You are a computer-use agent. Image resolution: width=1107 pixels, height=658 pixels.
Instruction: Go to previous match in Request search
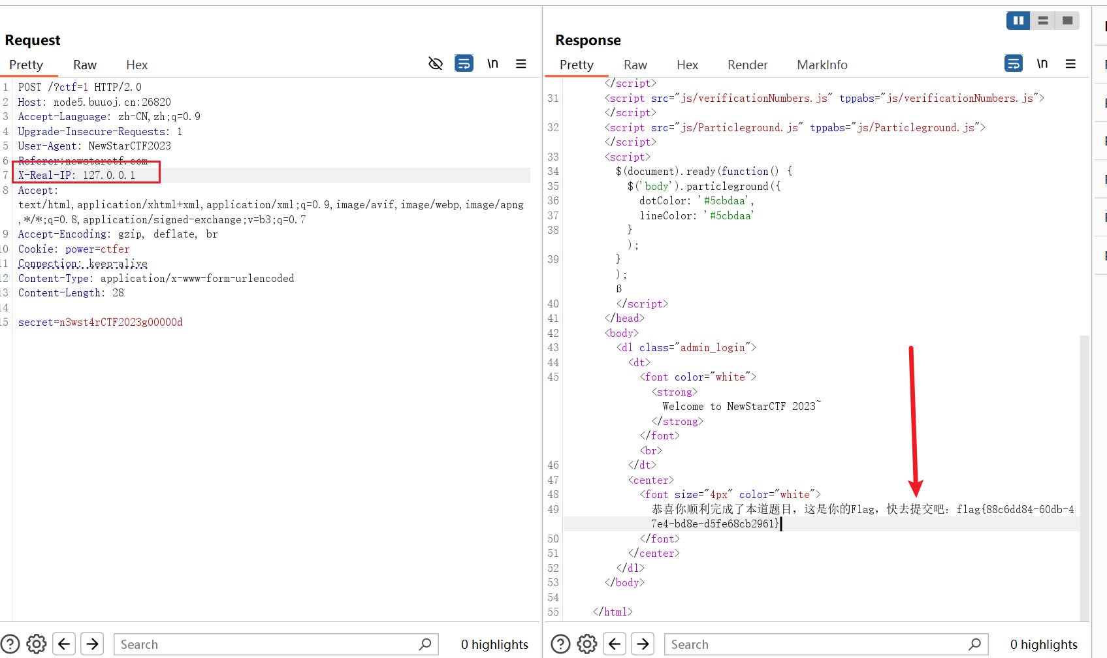64,644
